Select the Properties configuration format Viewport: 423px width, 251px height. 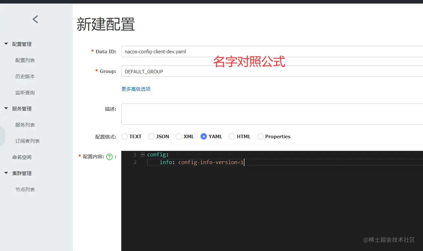click(x=260, y=136)
